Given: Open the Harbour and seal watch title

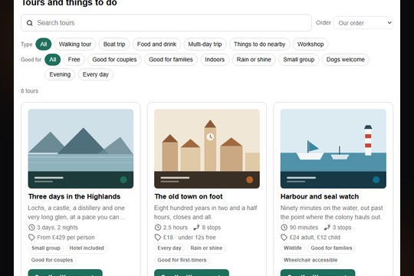Looking at the screenshot, I should coord(320,196).
